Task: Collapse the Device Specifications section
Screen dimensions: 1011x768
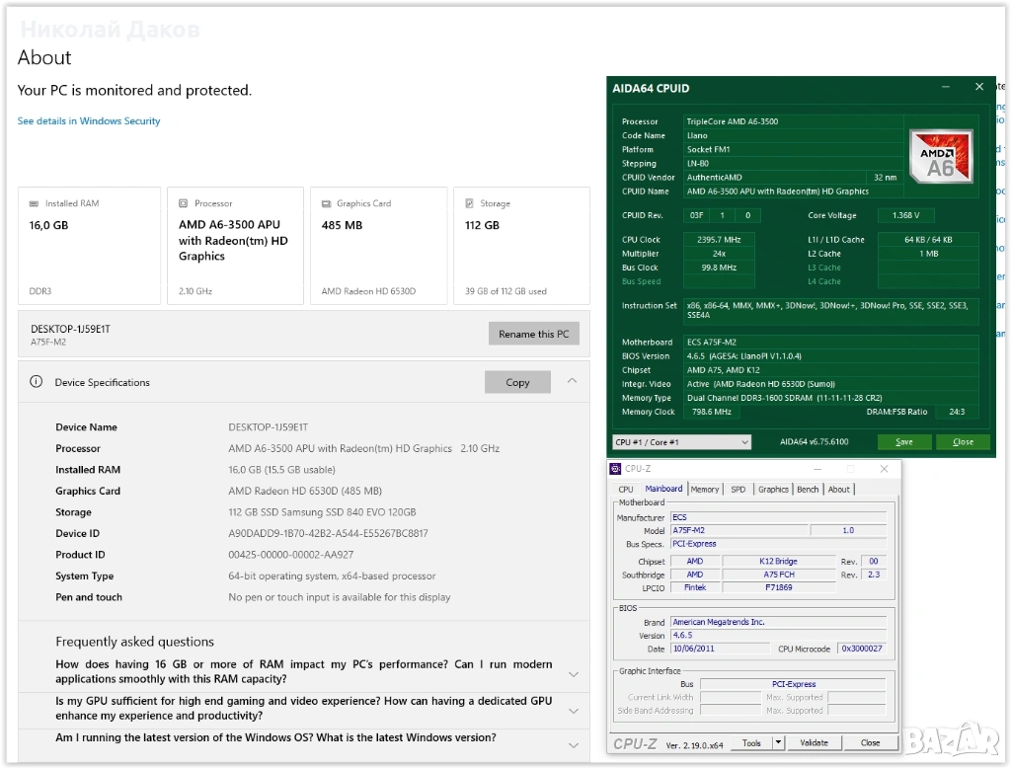Action: click(x=572, y=381)
